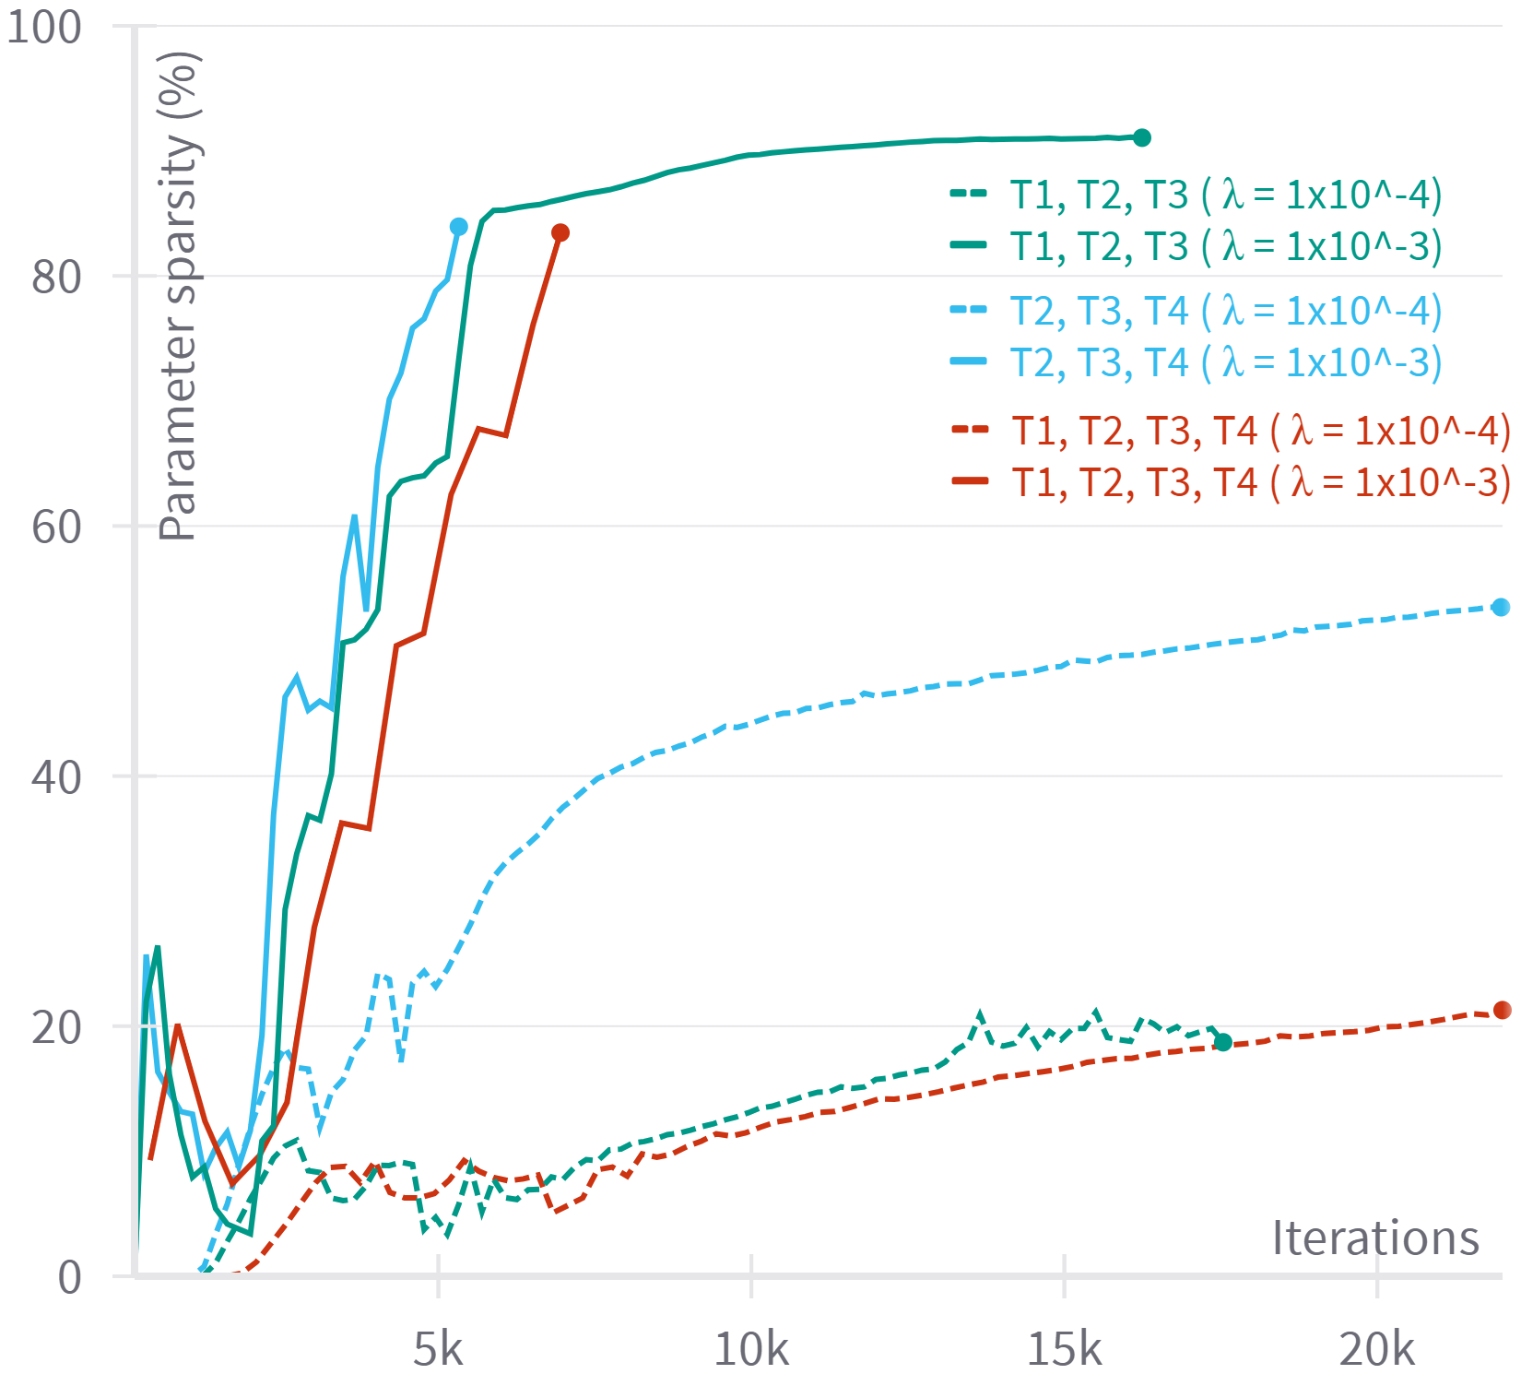Click the solid green legend line swatch

click(969, 246)
